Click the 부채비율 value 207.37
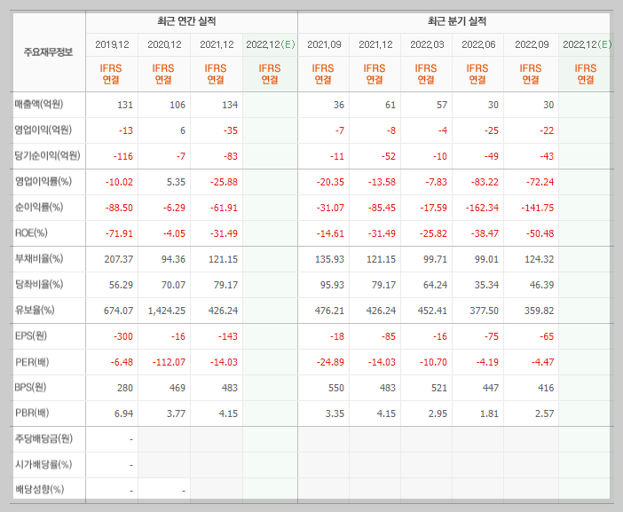This screenshot has height=512, width=623. 119,259
